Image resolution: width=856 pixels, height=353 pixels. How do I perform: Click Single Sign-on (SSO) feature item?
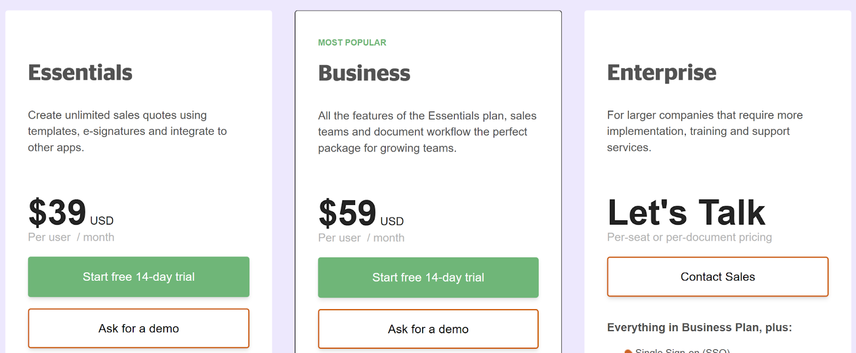(x=683, y=350)
